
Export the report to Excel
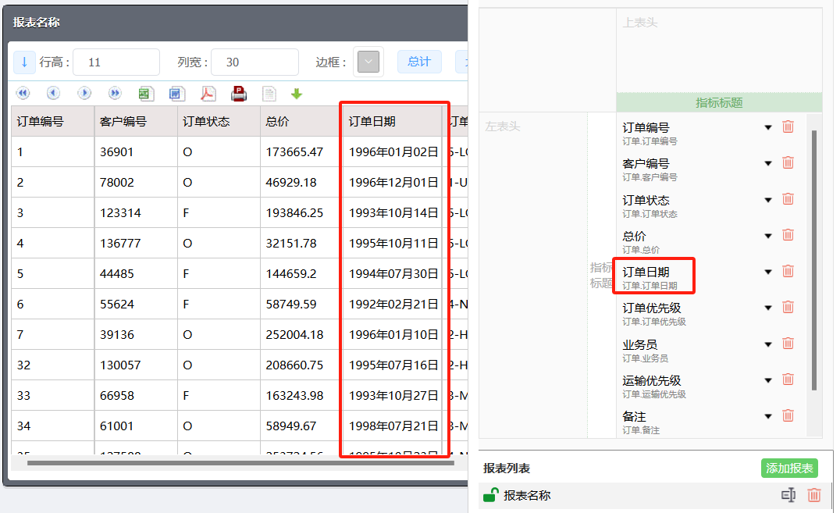pos(145,94)
